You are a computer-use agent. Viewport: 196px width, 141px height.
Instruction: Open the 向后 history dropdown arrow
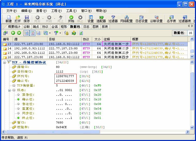(43, 19)
